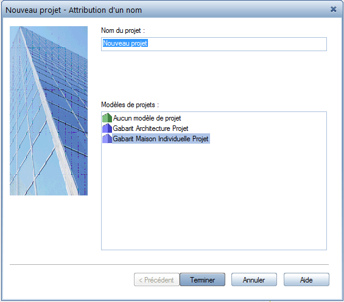Screen dimensions: 344x302
Task: Select 'Gabarit Architecture Projet' template text
Action: click(150, 128)
